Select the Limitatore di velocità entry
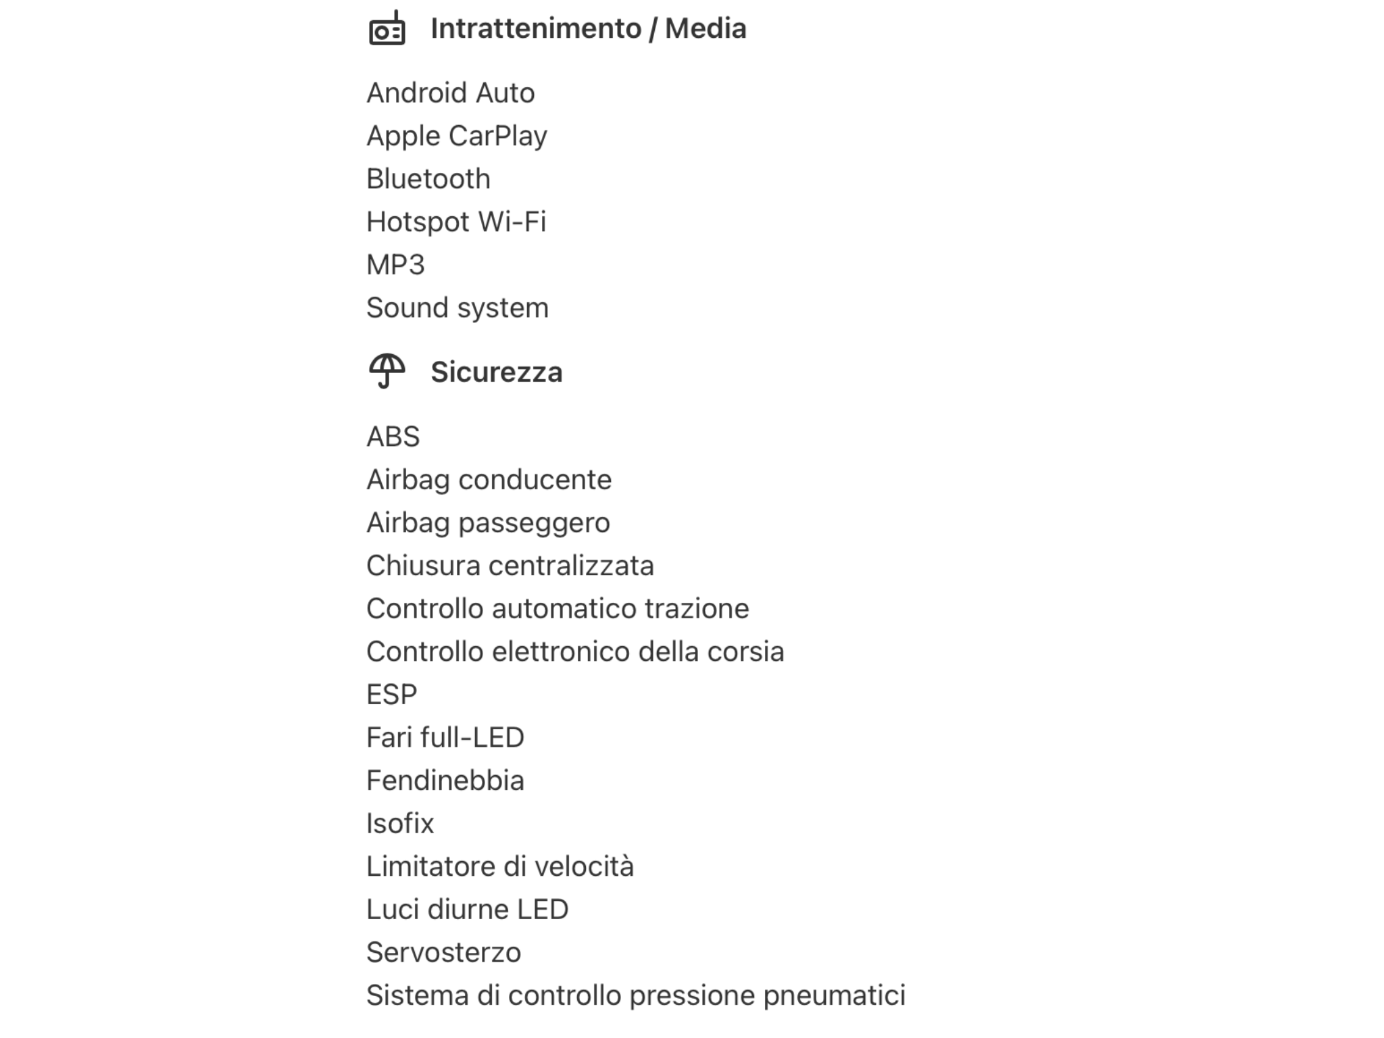 tap(499, 867)
